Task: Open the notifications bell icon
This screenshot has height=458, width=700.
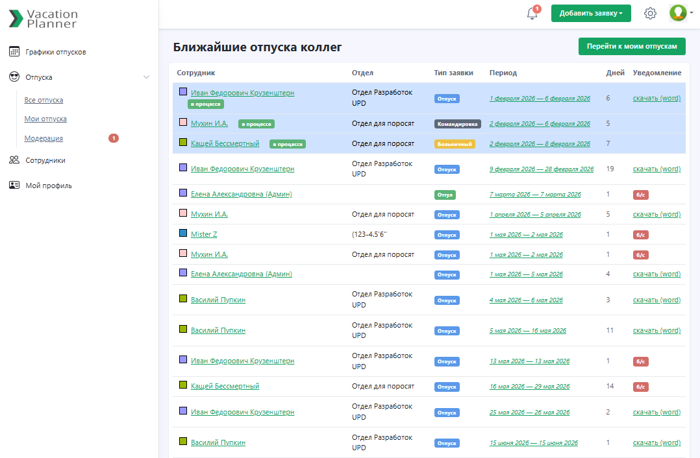Action: tap(532, 14)
